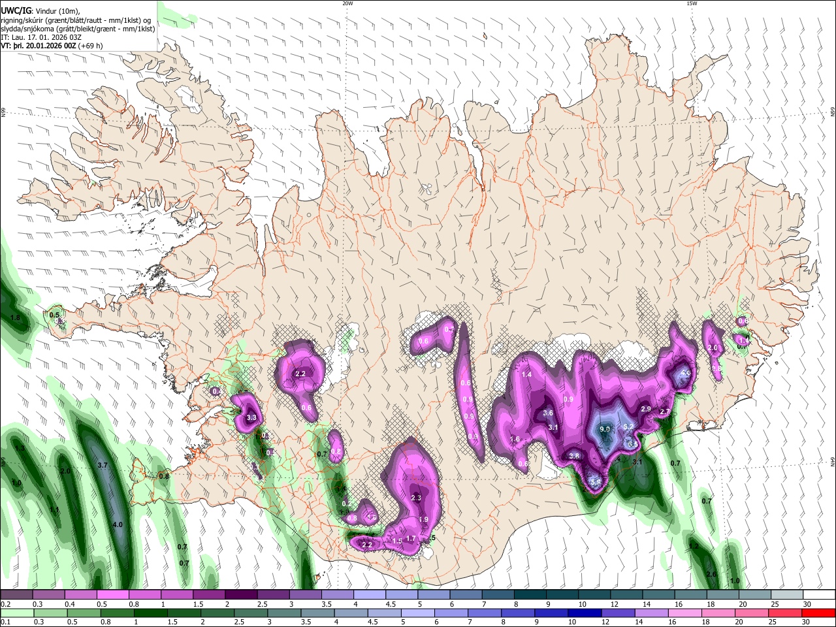The image size is (836, 627).
Task: Click the darkest purple swatch between 2 and 2.5
Action: [x=240, y=594]
